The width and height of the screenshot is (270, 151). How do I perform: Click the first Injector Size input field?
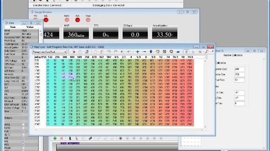click(x=239, y=69)
